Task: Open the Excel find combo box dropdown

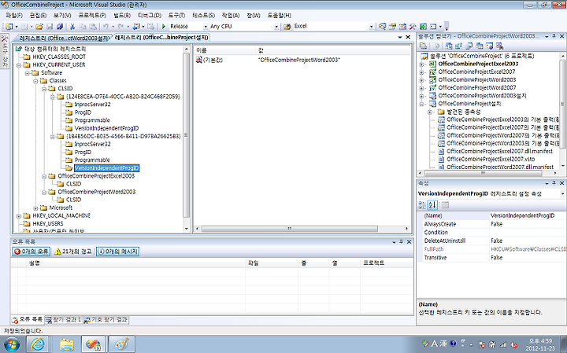Action: 371,27
